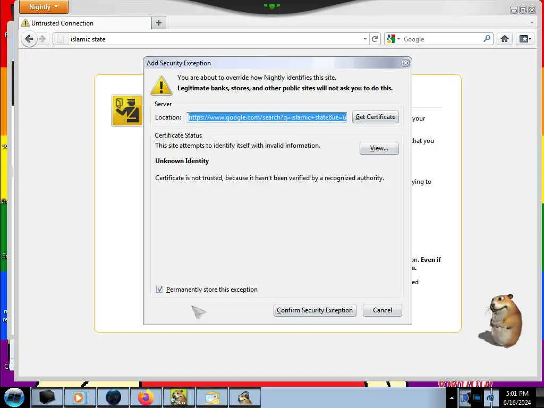
Task: Click the View... certificate button
Action: 379,148
